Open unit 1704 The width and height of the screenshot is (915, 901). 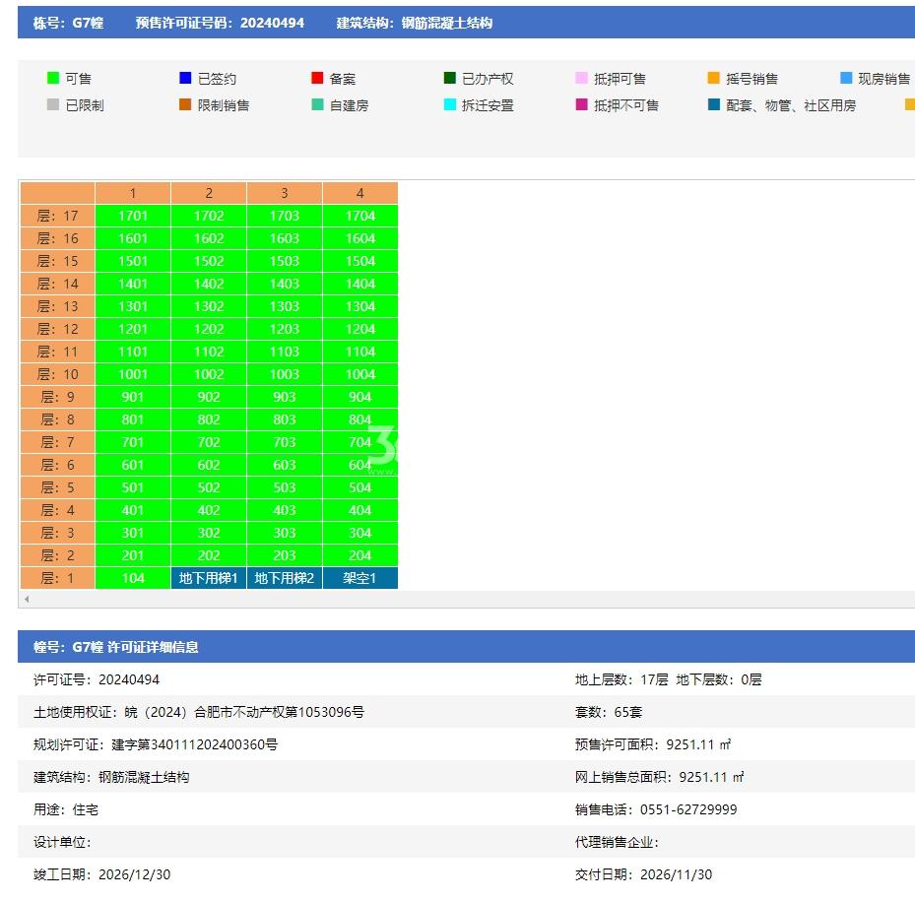pos(360,216)
